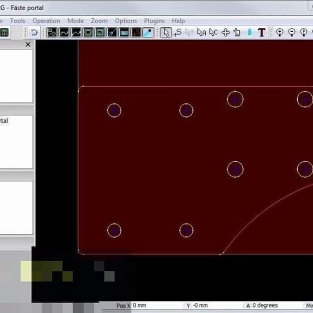The image size is (313, 313).
Task: Select the dark red S tool icon
Action: point(136,32)
